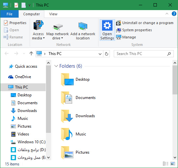Click the Map network drive icon
The height and width of the screenshot is (168, 178).
pyautogui.click(x=58, y=27)
